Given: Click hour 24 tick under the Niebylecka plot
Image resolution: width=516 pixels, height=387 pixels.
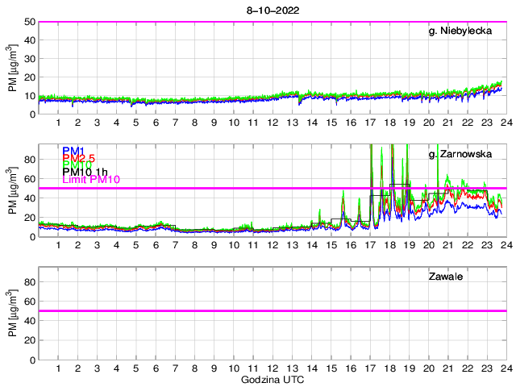Looking at the screenshot, I should click(x=506, y=123).
